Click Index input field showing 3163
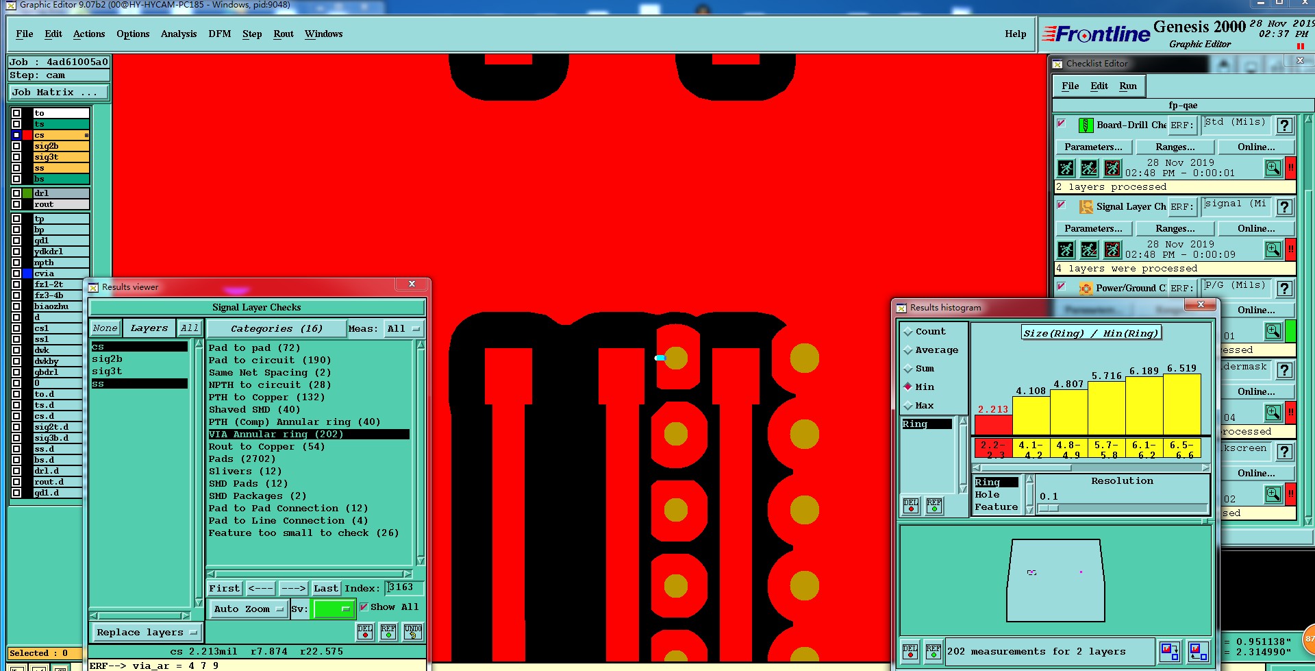This screenshot has width=1315, height=671. click(x=405, y=587)
